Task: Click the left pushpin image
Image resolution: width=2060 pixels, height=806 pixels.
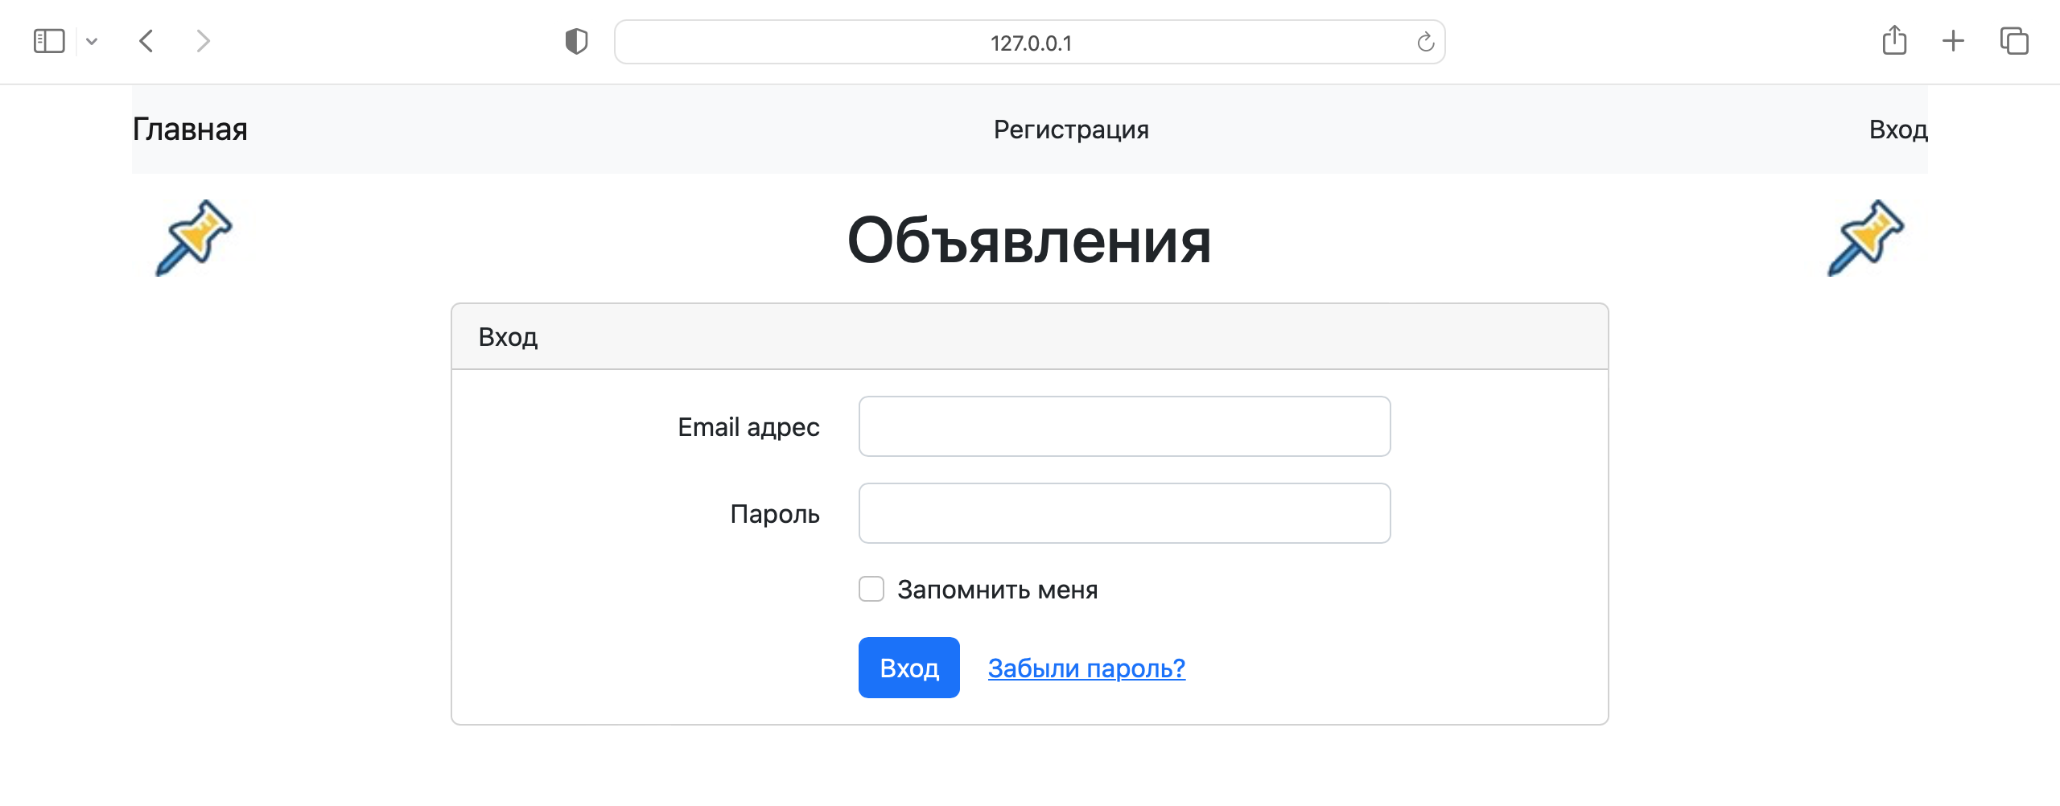Action: (x=193, y=238)
